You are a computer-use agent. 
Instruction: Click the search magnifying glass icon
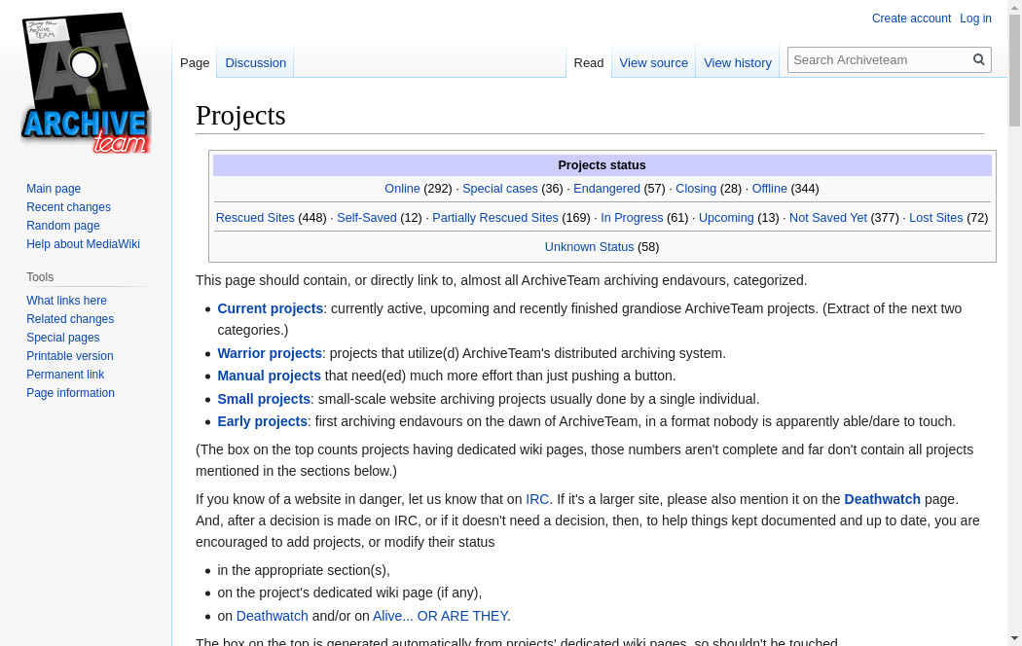978,59
